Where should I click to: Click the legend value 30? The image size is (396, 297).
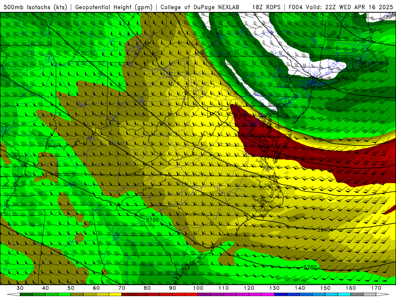pyautogui.click(x=20, y=288)
